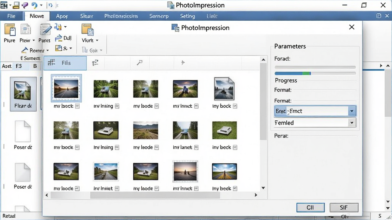
Task: Click the Dall ribbon button
Action: 63,38
